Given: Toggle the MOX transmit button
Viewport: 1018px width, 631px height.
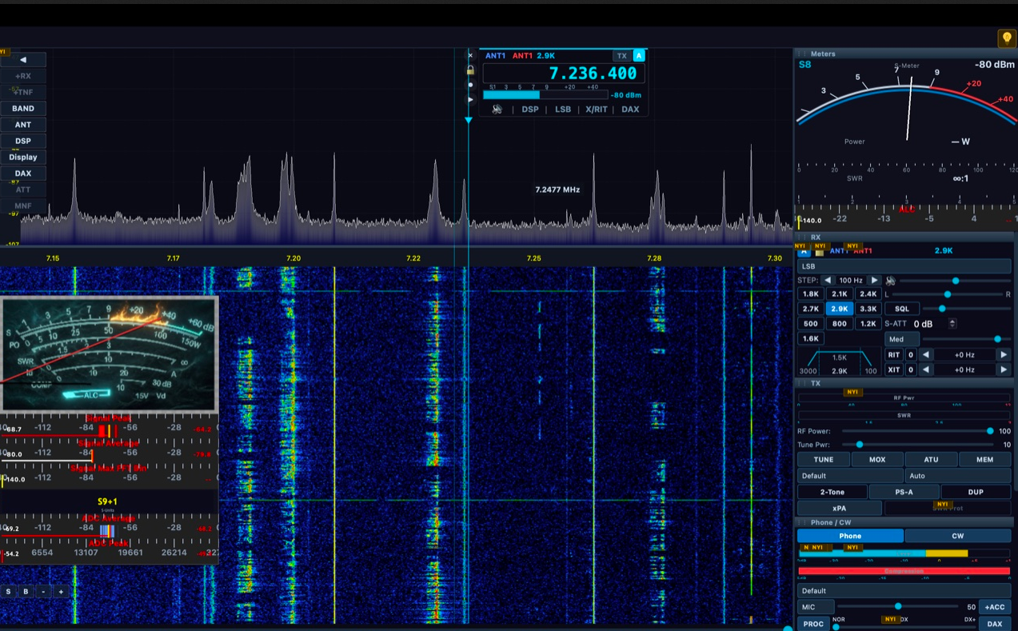Looking at the screenshot, I should [877, 460].
